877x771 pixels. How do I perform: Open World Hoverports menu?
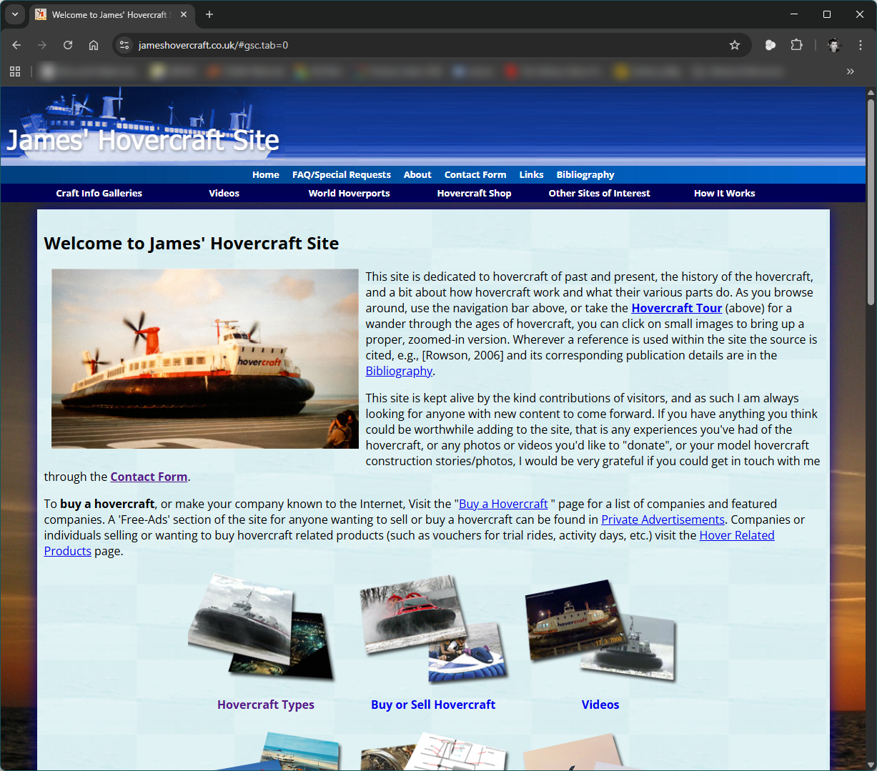coord(350,193)
